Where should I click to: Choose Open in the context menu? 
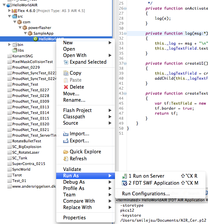pos(86,49)
